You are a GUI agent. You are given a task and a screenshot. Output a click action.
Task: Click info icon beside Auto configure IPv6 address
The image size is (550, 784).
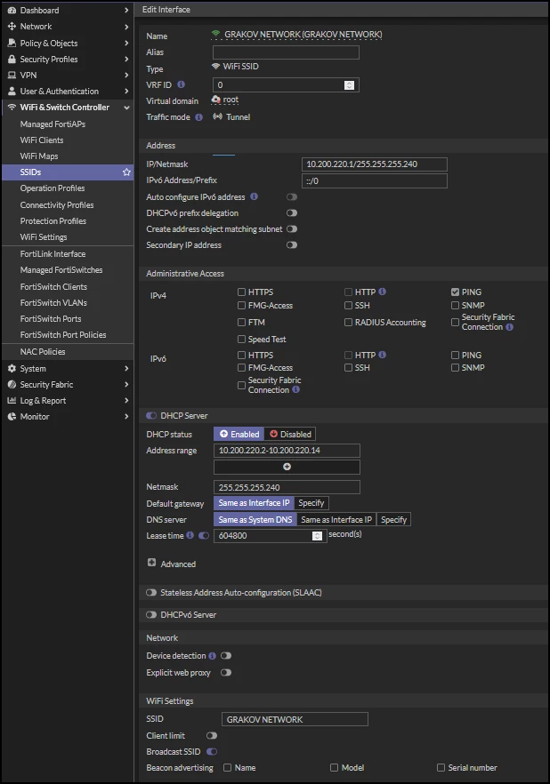click(255, 196)
